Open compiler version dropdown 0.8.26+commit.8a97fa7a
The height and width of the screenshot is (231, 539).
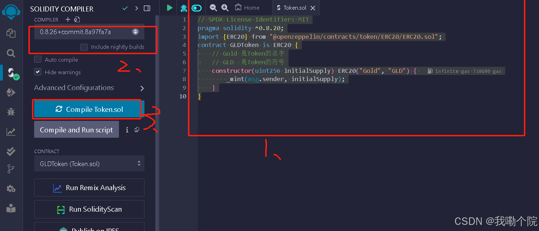(x=89, y=32)
